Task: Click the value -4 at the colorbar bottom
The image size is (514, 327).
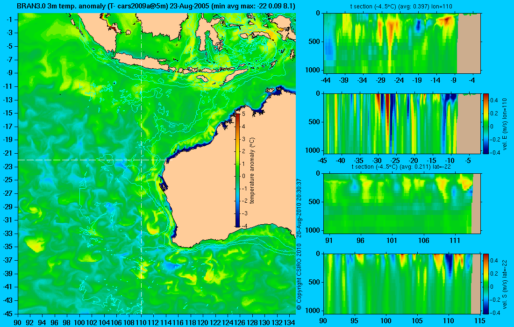Action: [244, 226]
